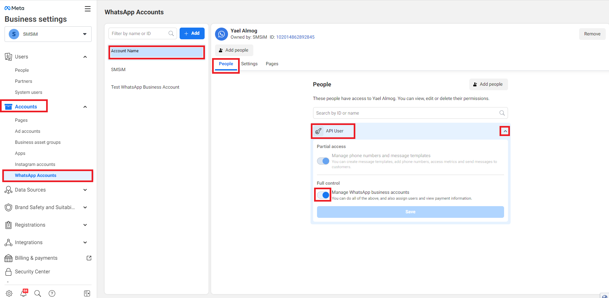Click the search magnifier in bottom bar
The height and width of the screenshot is (298, 609).
click(38, 293)
